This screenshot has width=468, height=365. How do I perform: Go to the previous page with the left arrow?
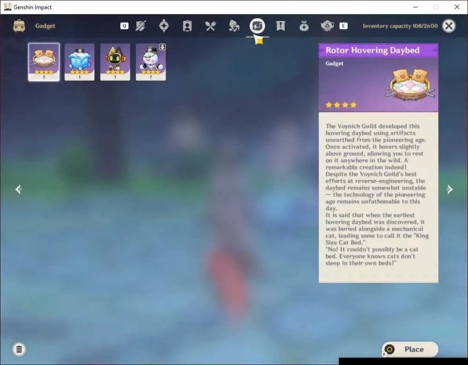(18, 189)
